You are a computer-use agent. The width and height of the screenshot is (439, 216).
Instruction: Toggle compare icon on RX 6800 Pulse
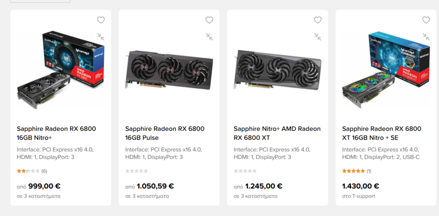209,37
